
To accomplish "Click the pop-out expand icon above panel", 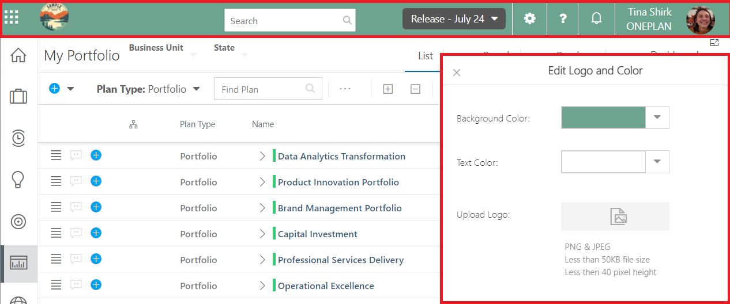I will (714, 43).
